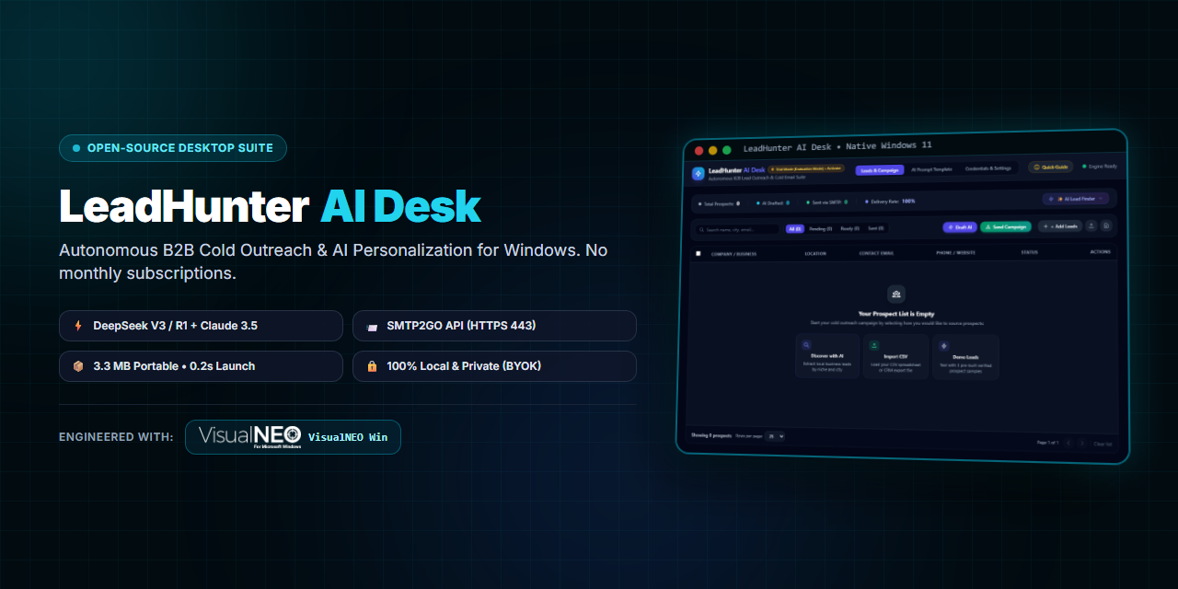Click the lightning bolt icon beside DeepSeek V3
The image size is (1178, 589).
[78, 326]
